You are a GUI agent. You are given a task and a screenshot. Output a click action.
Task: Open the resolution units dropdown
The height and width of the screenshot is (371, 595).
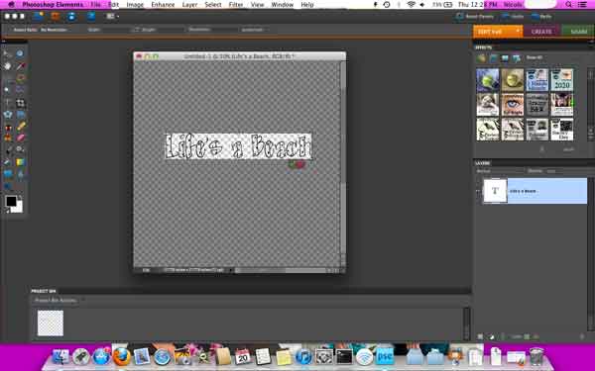click(254, 30)
